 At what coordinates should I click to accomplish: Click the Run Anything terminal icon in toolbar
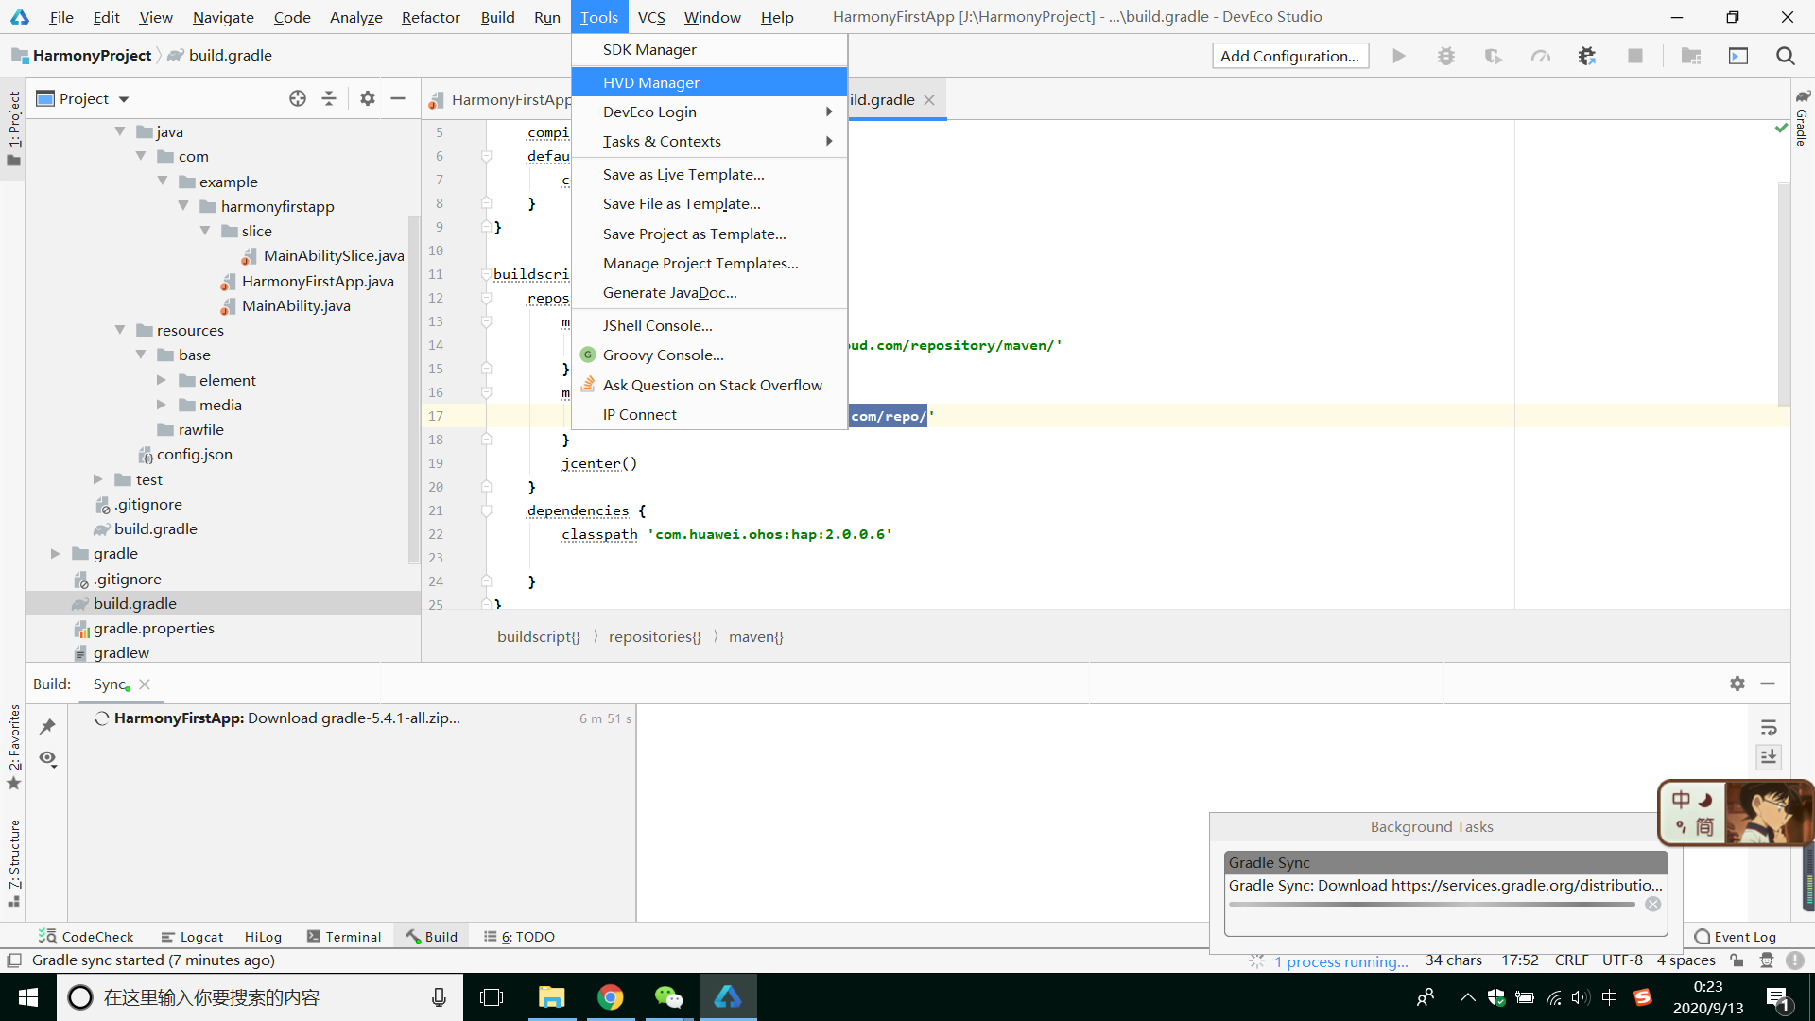pyautogui.click(x=1738, y=56)
